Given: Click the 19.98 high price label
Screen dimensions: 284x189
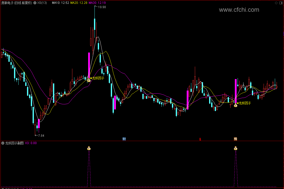Looking at the screenshot, I should (102, 7).
